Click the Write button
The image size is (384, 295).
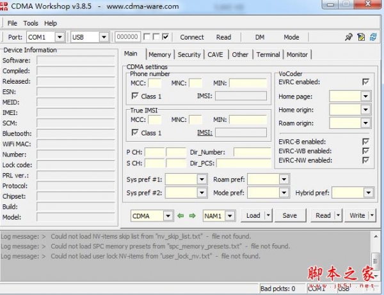coord(357,215)
